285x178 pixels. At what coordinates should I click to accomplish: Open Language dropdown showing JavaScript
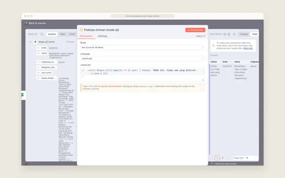pos(142,59)
